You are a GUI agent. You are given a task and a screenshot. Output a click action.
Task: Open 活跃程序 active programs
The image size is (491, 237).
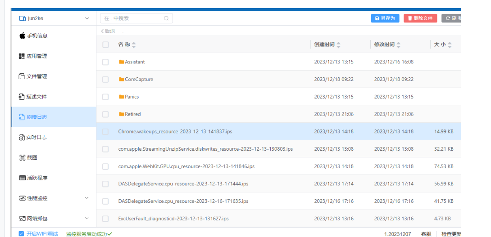(x=54, y=178)
